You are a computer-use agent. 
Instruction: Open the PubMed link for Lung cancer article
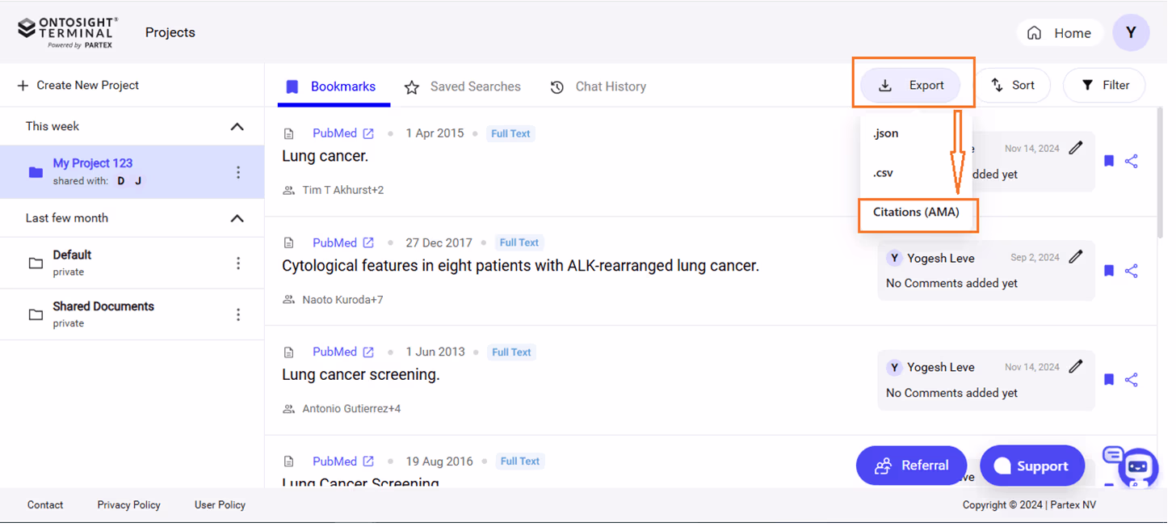[x=334, y=133]
